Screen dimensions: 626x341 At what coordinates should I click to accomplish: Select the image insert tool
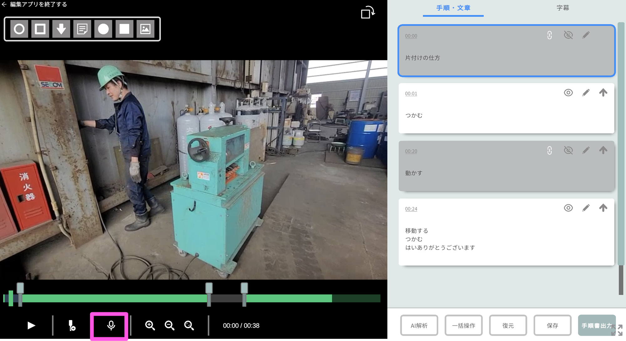click(145, 29)
